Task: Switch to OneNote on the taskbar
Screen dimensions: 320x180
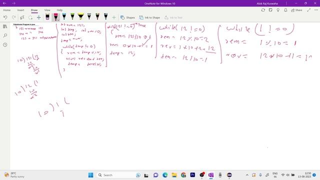Action: point(211,175)
